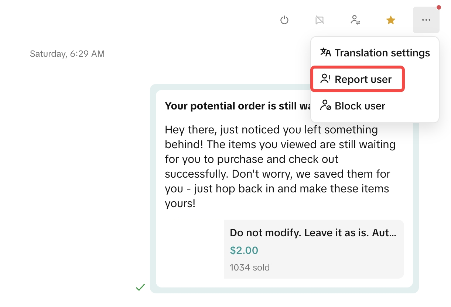Click the green sent checkmark icon
The width and height of the screenshot is (451, 307).
[140, 287]
